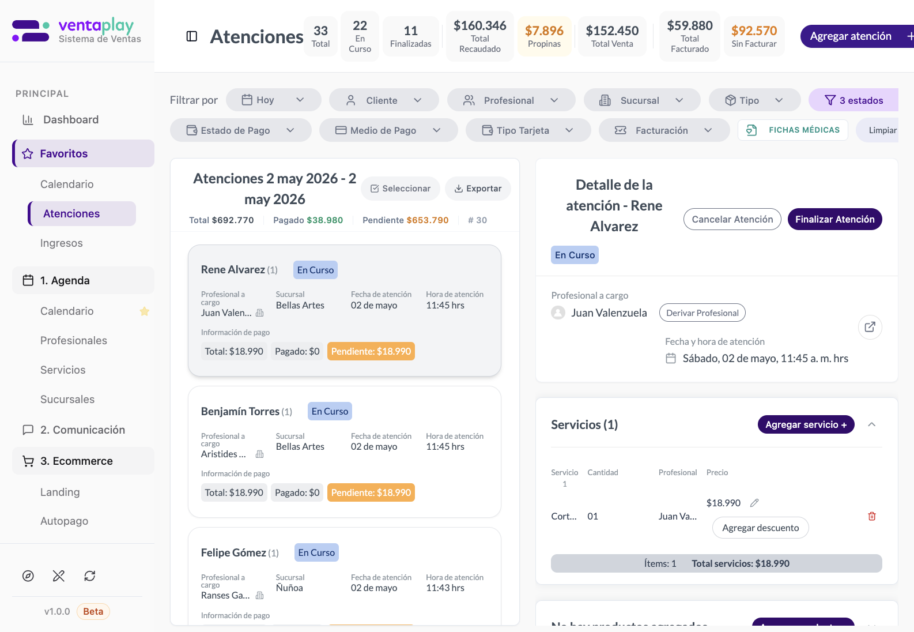Open Dashboard from sidebar
Screen dimensions: 914x632
click(x=71, y=119)
